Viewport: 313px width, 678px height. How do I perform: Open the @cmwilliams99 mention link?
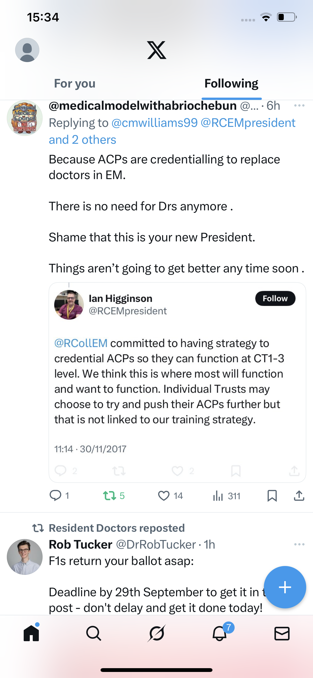154,123
